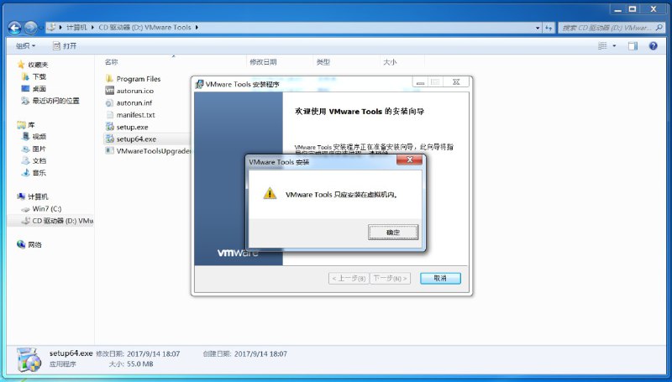672x382 pixels.
Task: Click the Explorer forward navigation arrow
Action: 30,28
